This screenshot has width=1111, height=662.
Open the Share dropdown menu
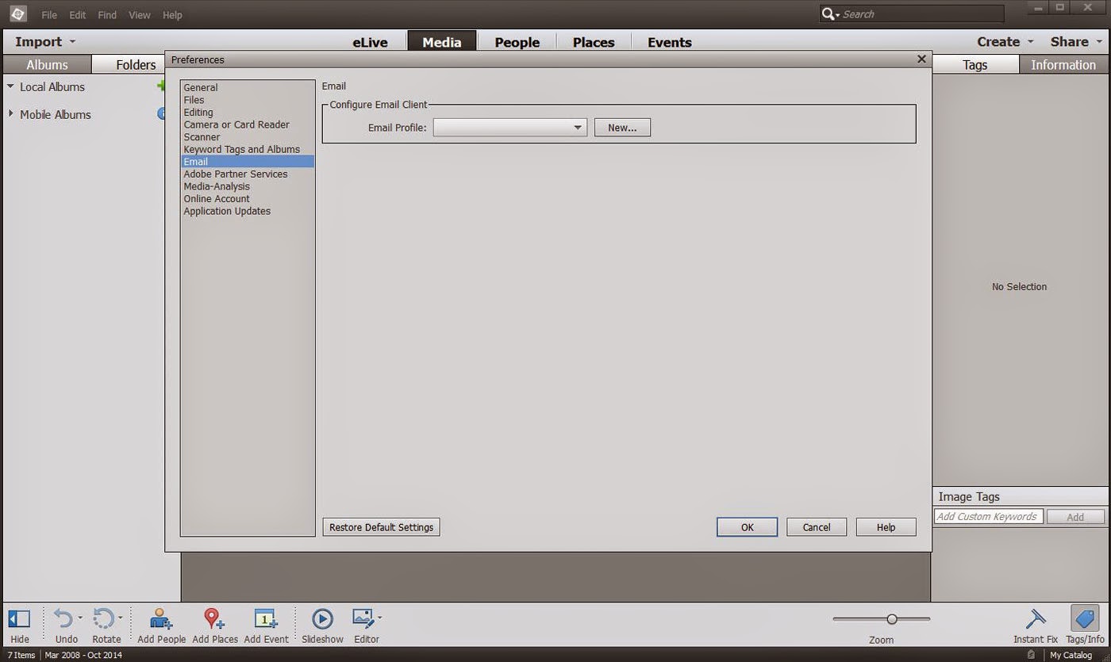pos(1076,42)
